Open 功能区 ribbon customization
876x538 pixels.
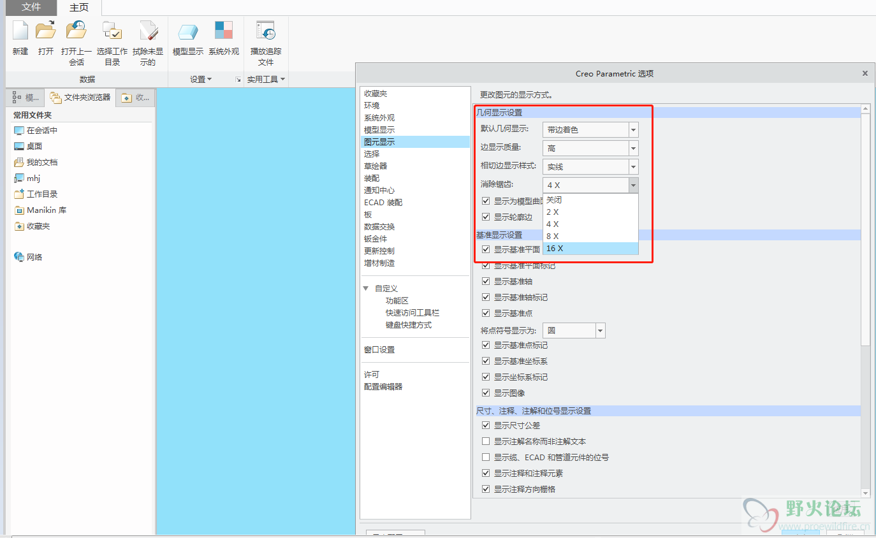point(397,300)
